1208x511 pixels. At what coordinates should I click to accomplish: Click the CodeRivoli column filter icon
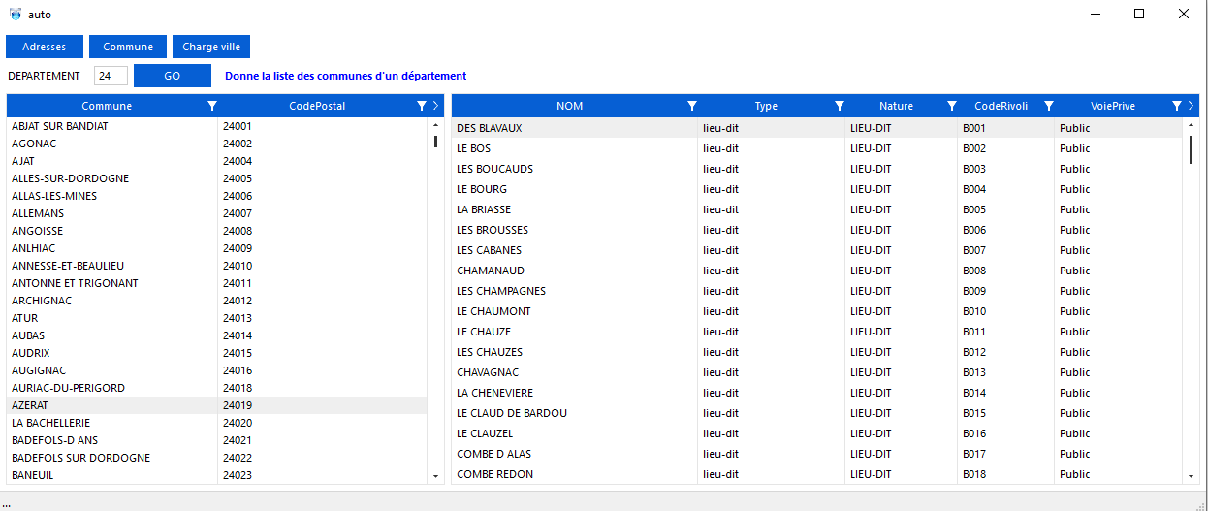1049,106
